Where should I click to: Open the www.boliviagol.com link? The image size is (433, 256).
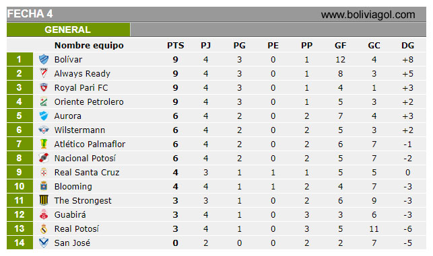[368, 15]
